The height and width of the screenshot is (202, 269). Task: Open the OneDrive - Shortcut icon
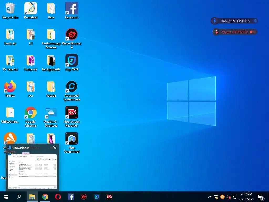[x=51, y=117]
